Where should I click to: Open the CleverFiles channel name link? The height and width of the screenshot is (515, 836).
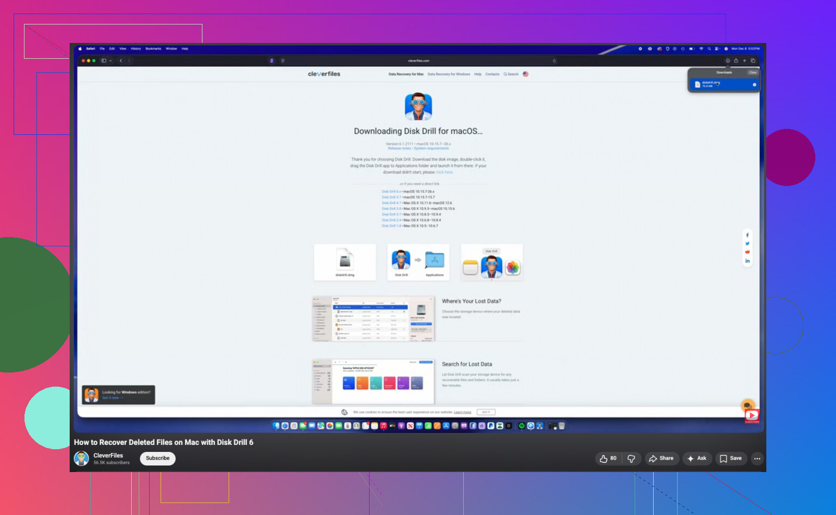108,455
